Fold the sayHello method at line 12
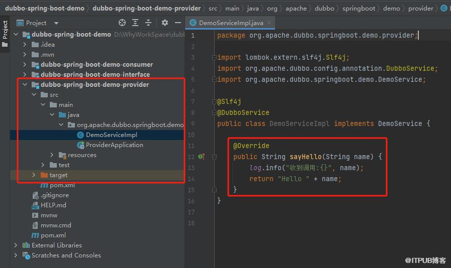The image size is (451, 268). point(214,157)
